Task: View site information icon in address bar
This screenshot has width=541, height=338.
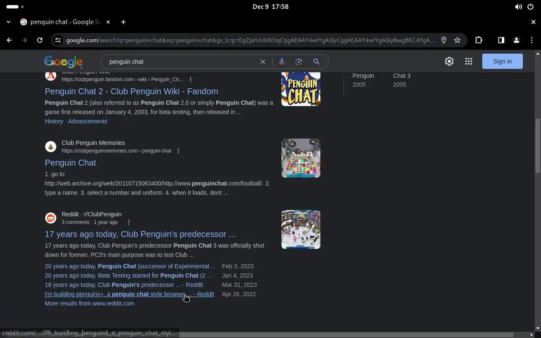Action: click(58, 40)
